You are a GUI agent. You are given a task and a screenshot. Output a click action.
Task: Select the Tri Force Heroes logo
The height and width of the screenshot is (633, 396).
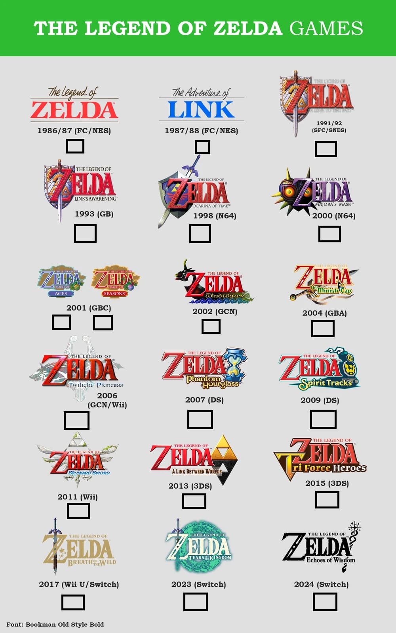point(320,458)
